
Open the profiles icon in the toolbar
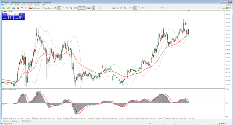click(8, 8)
